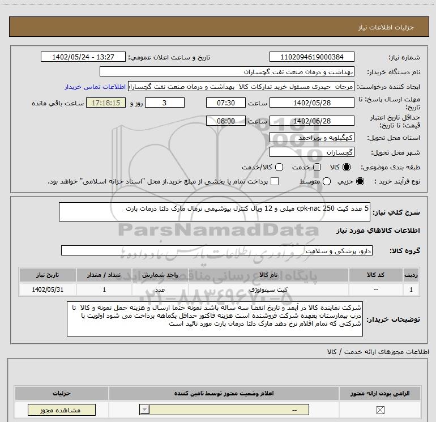Click the جزئیات اطلاعات نیاز header title
436x422 pixels.
point(386,27)
